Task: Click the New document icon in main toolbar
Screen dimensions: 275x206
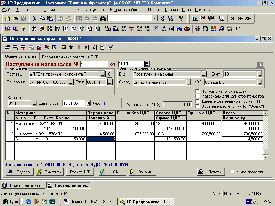Action: point(7,18)
